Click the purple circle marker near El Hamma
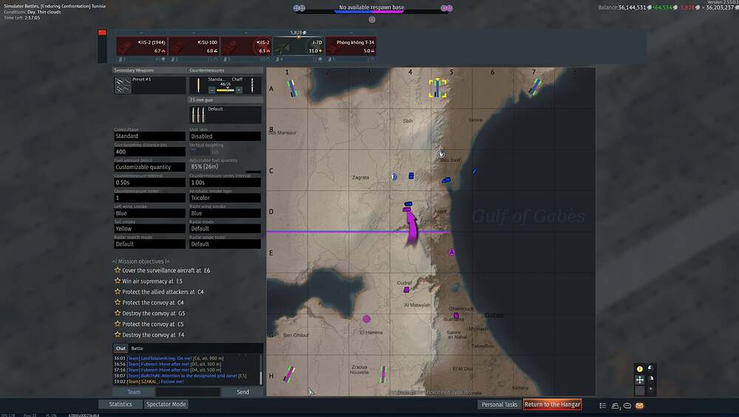 click(367, 319)
